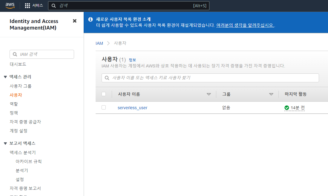Image resolution: width=328 pixels, height=196 pixels.
Task: Select 사용자 in the sidebar
Action: click(x=16, y=95)
